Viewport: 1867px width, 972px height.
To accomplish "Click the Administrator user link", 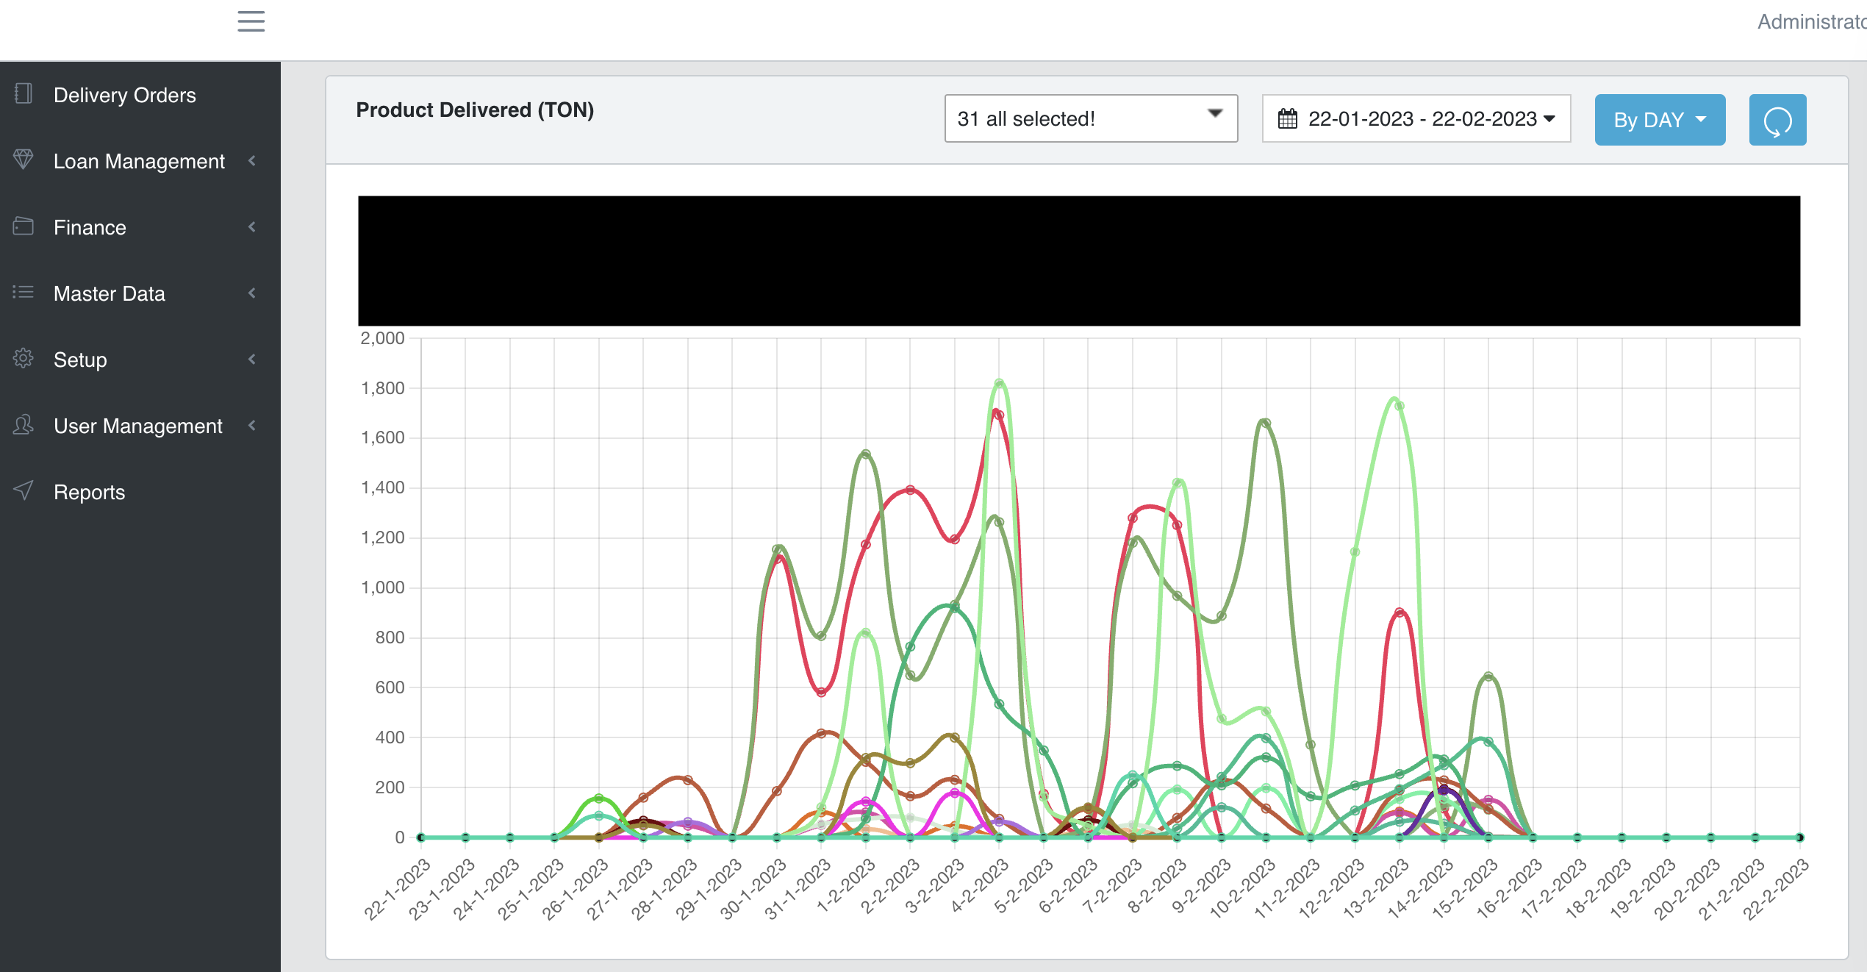I will point(1811,22).
